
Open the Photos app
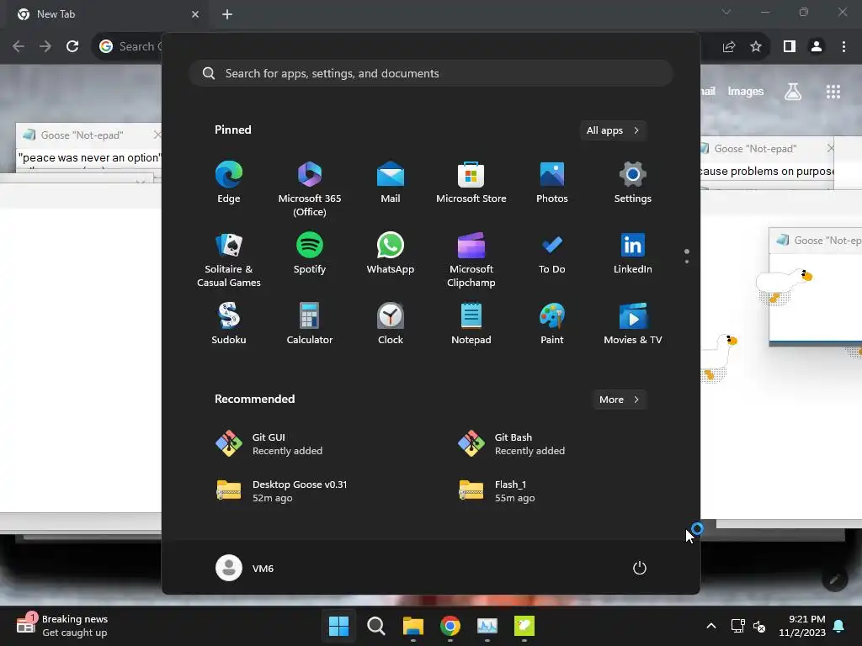pyautogui.click(x=552, y=183)
